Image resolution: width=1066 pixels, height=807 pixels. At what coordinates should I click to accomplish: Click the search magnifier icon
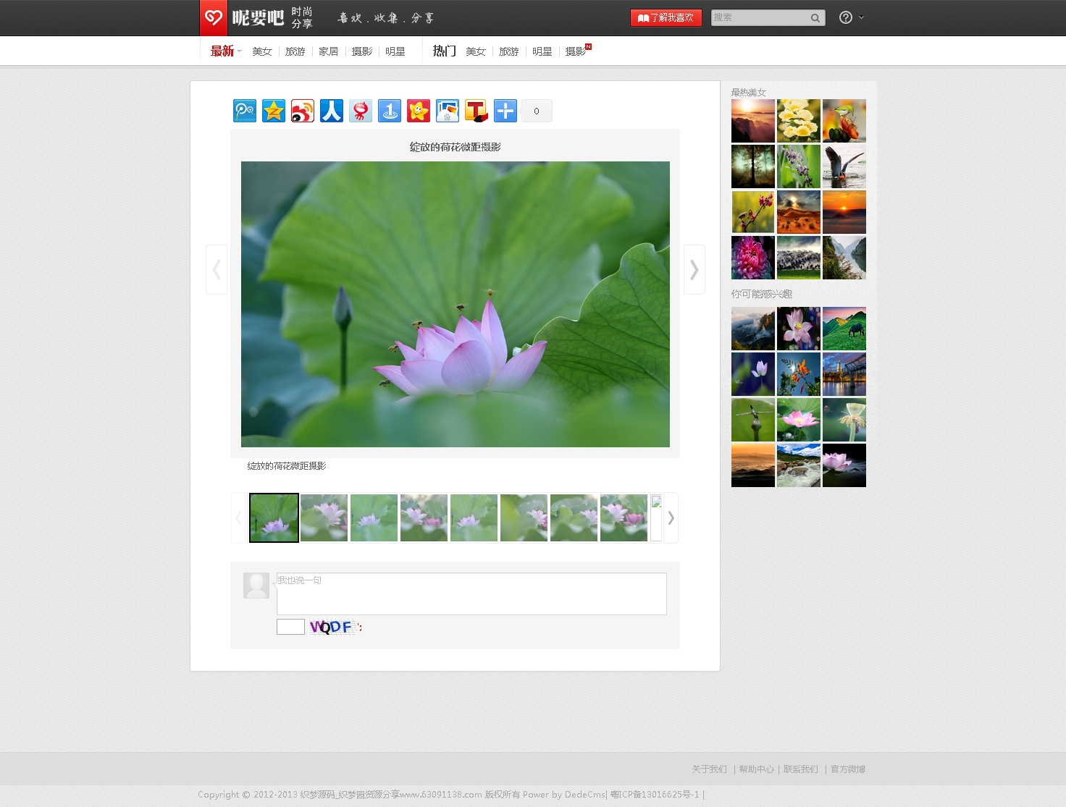coord(815,18)
